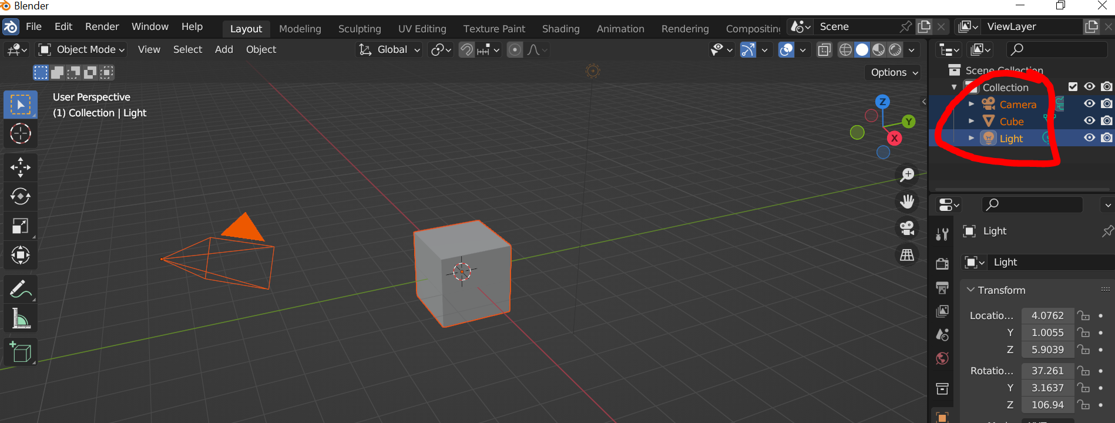
Task: Pin the Light properties with pin icon
Action: click(x=1107, y=231)
